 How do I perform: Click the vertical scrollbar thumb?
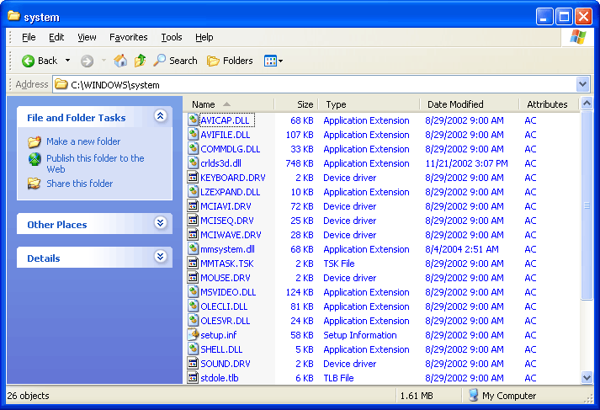point(587,205)
